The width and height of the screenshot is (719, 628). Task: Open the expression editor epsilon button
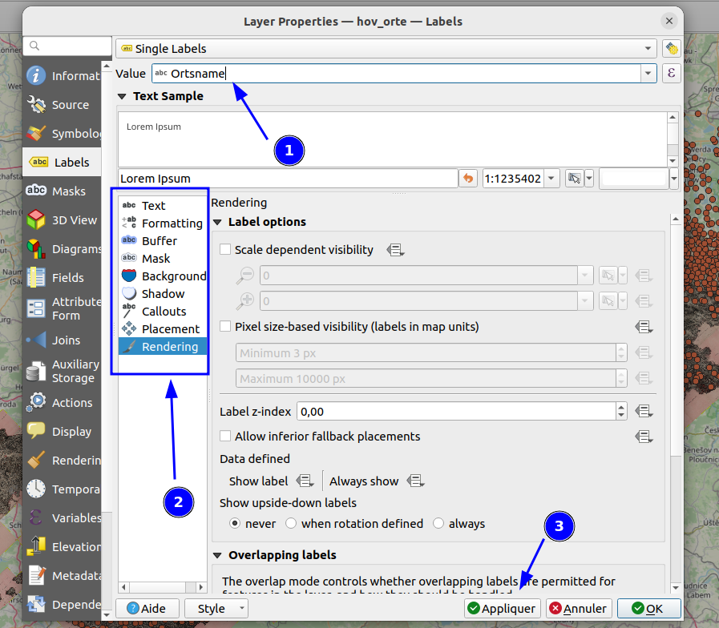point(672,74)
